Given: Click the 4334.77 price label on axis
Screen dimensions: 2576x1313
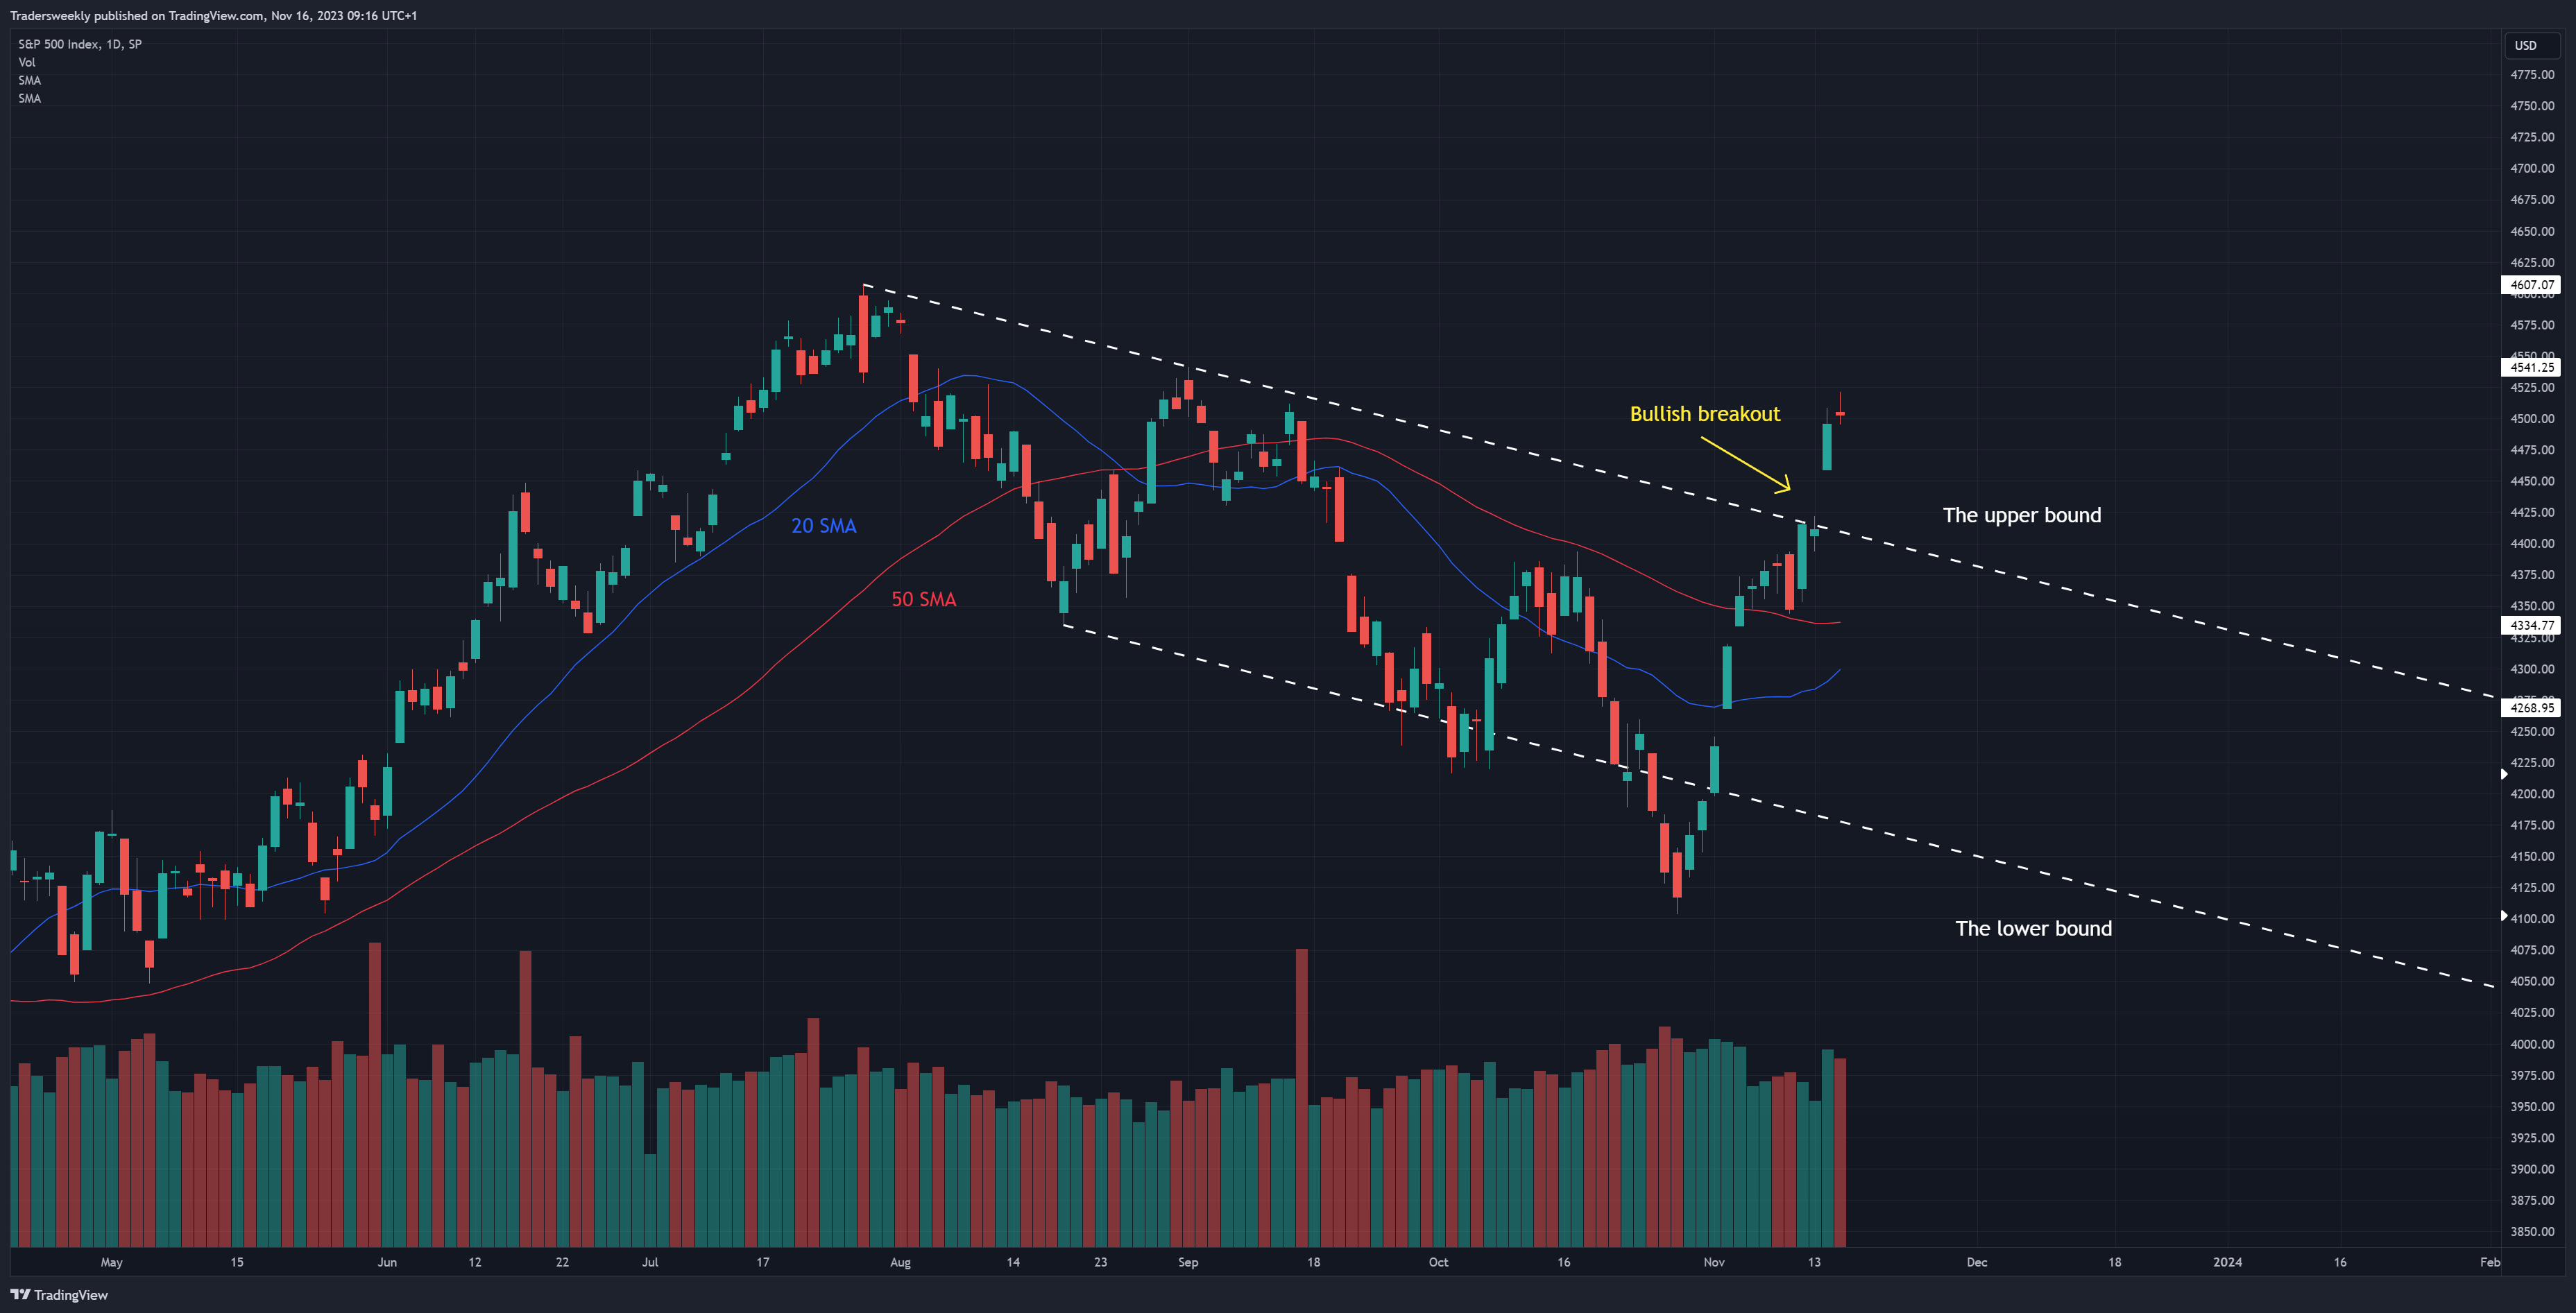Looking at the screenshot, I should coord(2531,625).
